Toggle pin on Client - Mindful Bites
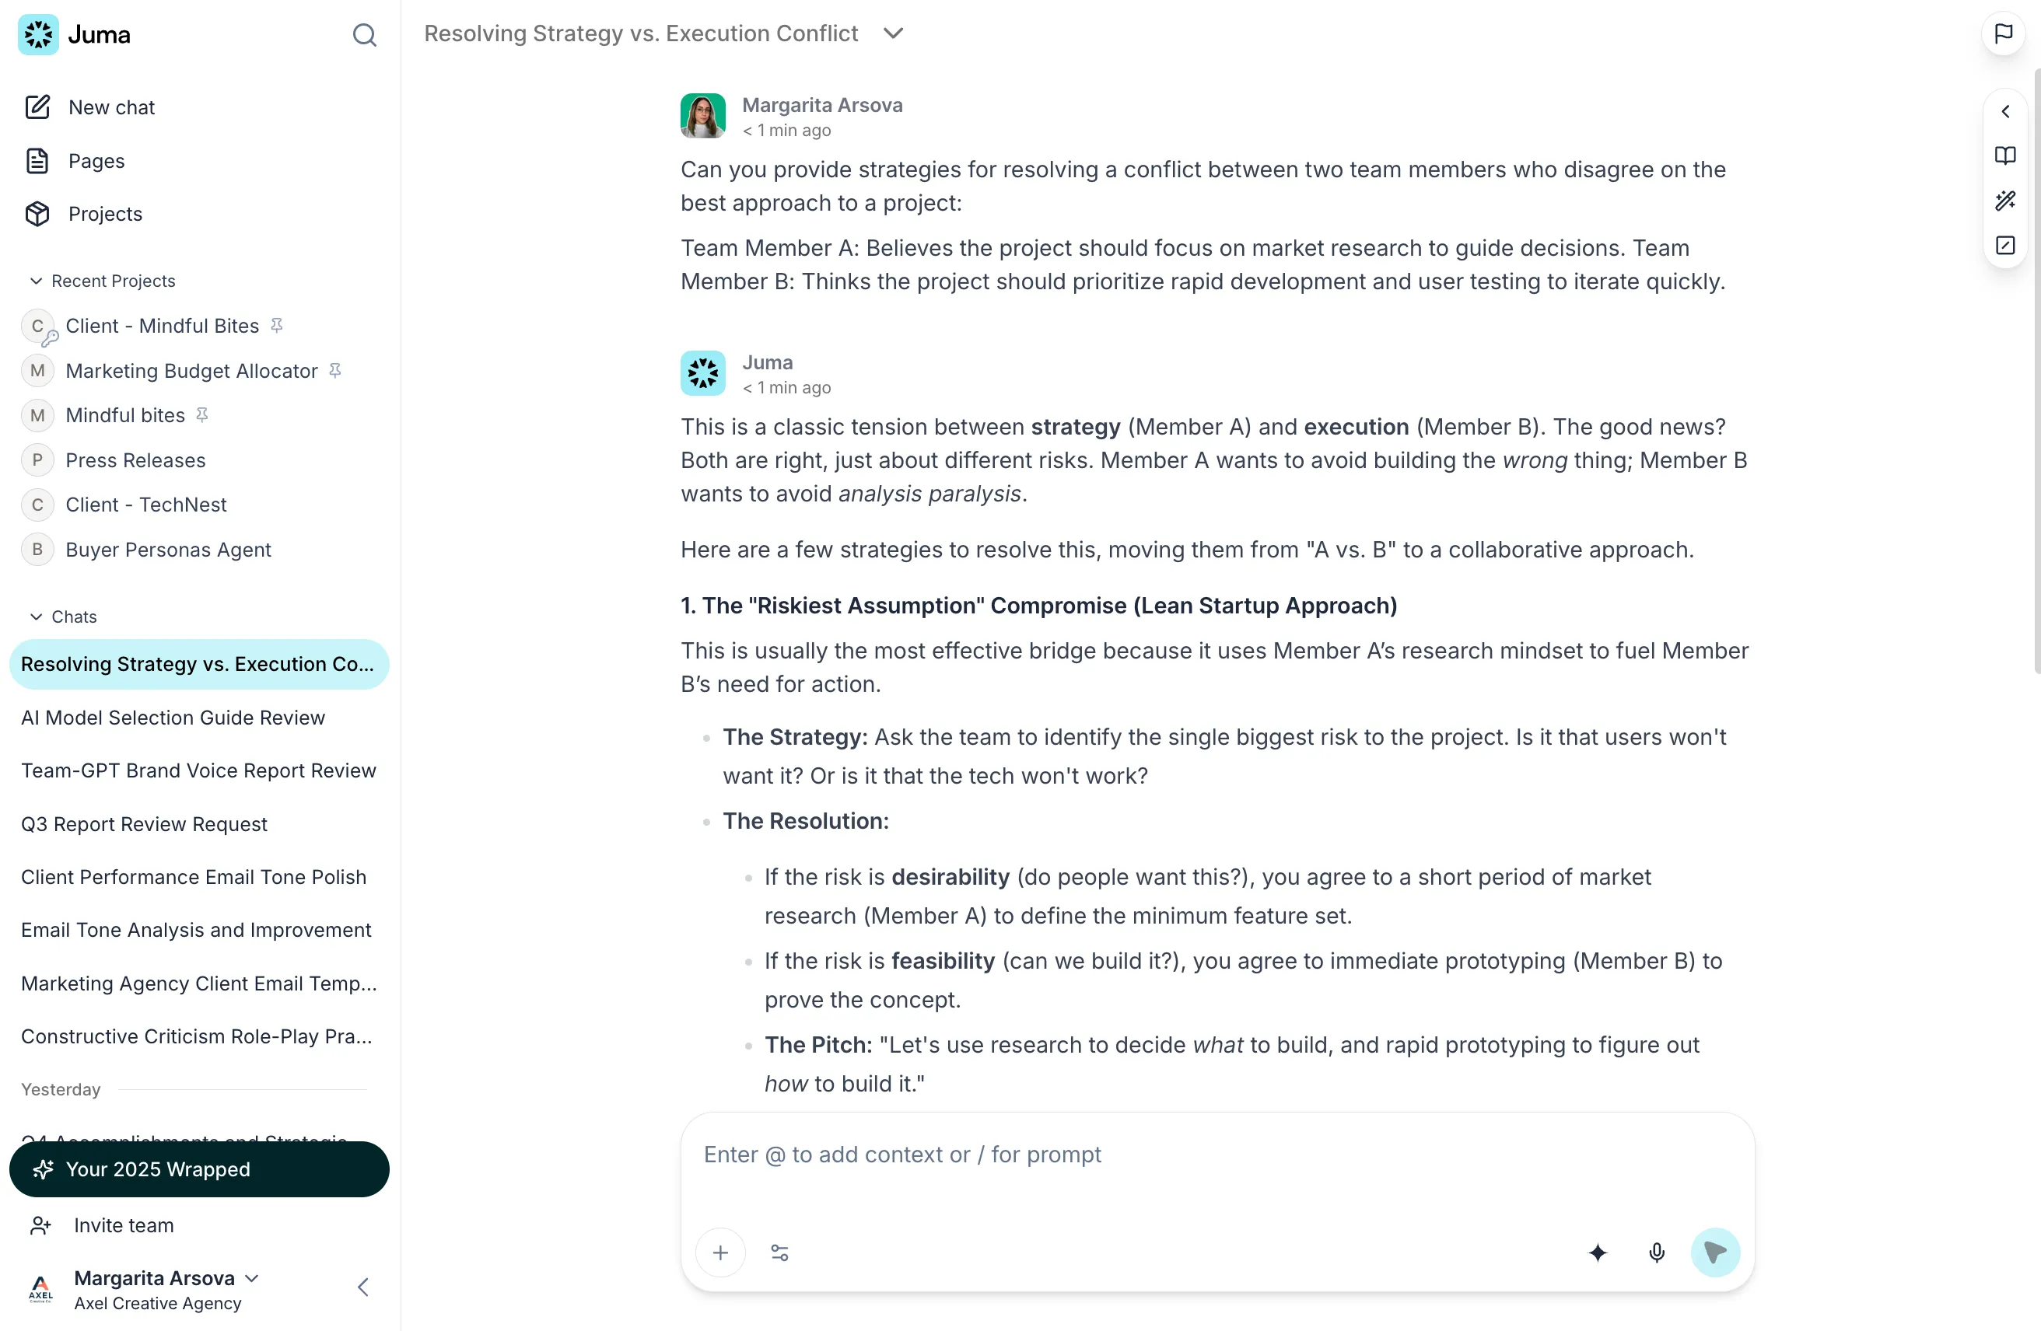Image resolution: width=2041 pixels, height=1331 pixels. tap(276, 325)
